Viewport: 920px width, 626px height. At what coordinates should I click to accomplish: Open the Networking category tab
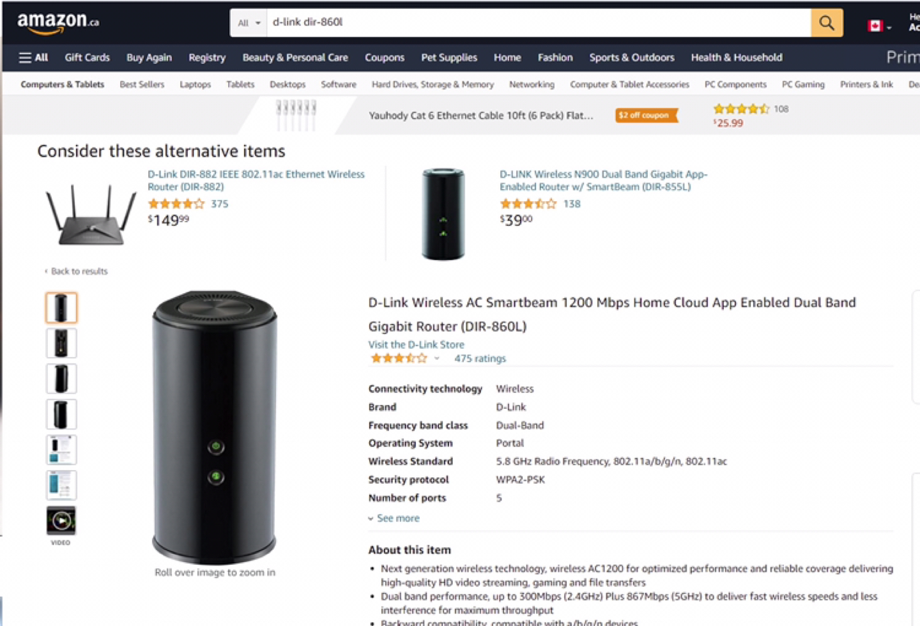pyautogui.click(x=532, y=84)
